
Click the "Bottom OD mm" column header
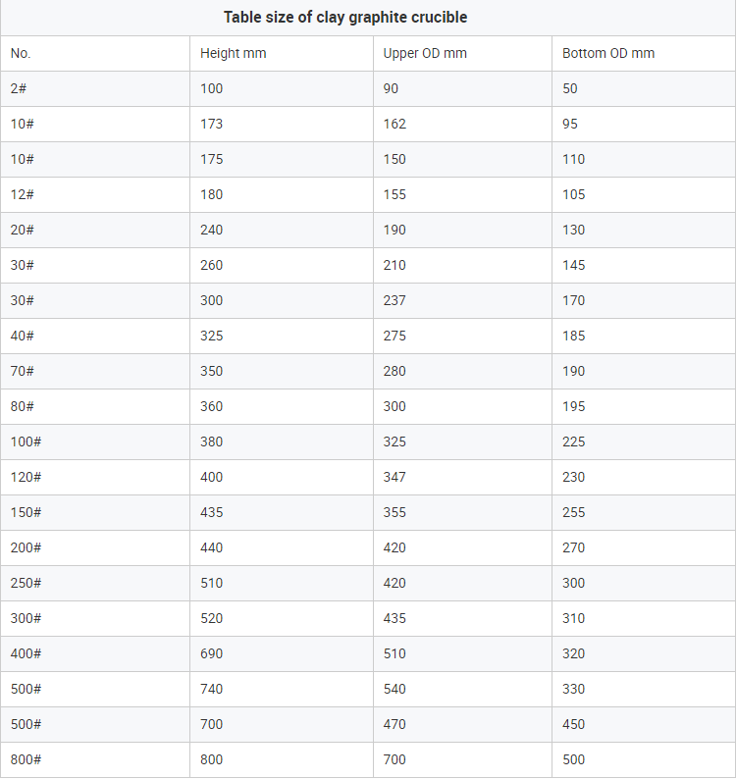pyautogui.click(x=608, y=53)
